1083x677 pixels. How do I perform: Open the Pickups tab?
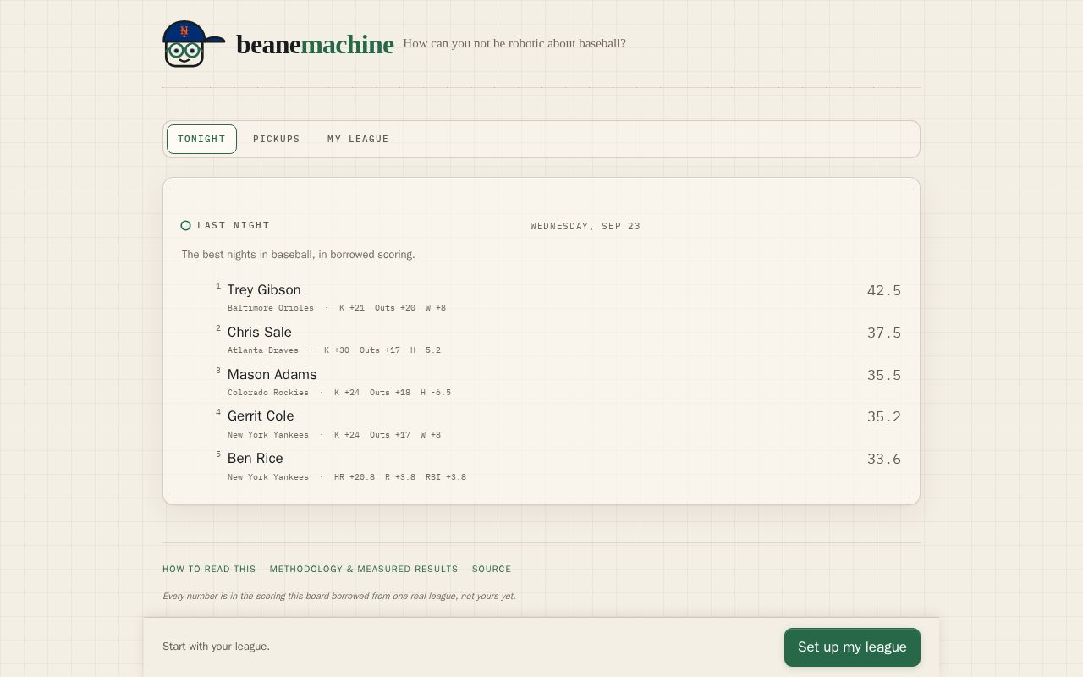click(x=277, y=139)
